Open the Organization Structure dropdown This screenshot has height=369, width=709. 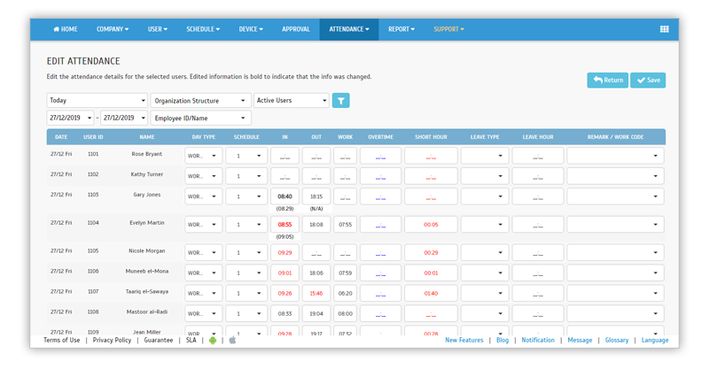click(201, 100)
